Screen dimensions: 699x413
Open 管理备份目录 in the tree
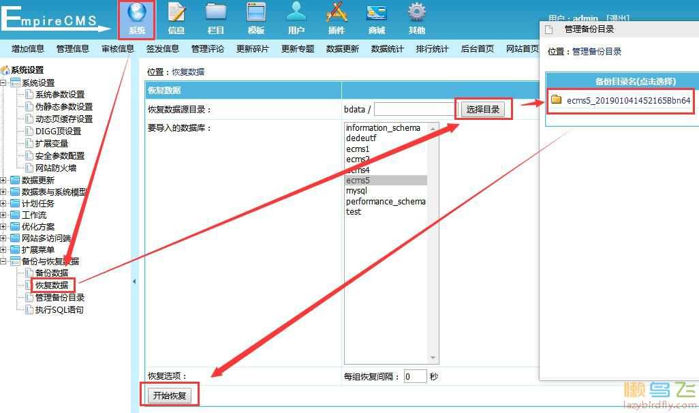click(x=60, y=298)
